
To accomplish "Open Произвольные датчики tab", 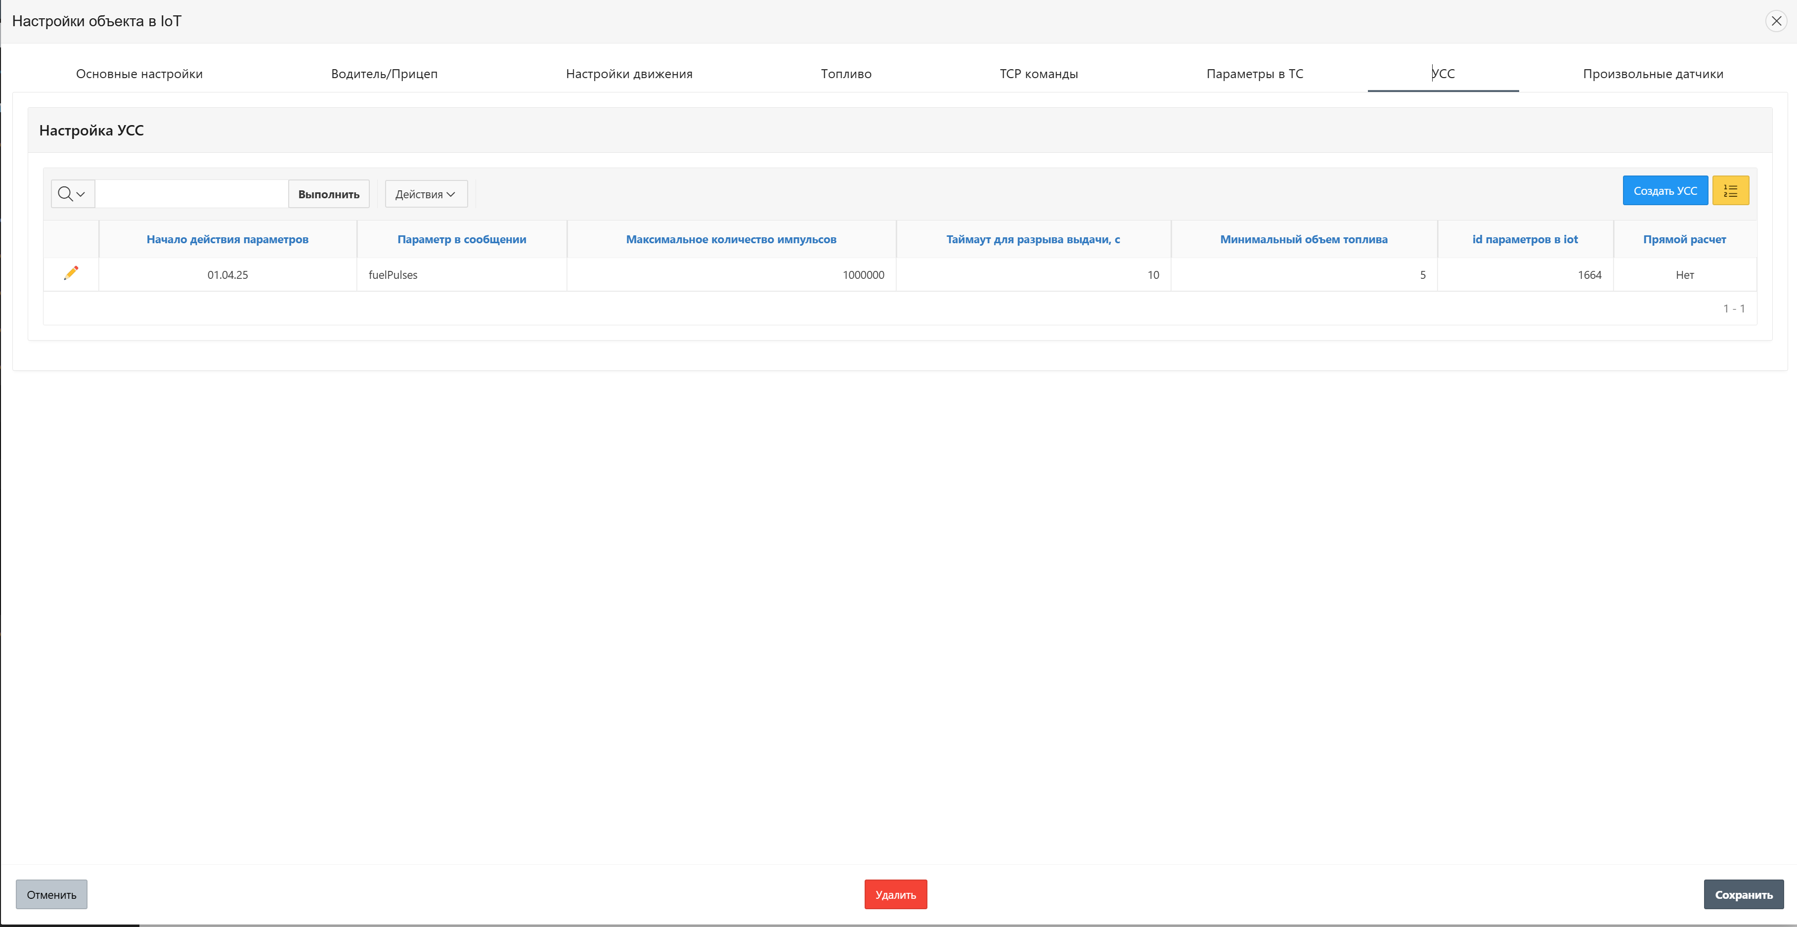I will [x=1653, y=74].
